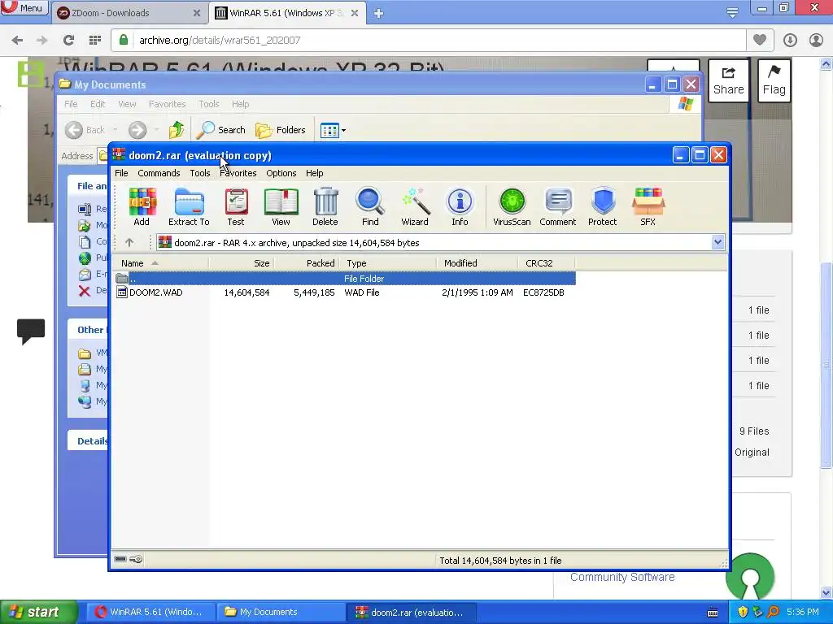Click the Protect shield icon
Image resolution: width=833 pixels, height=624 pixels.
click(x=603, y=207)
